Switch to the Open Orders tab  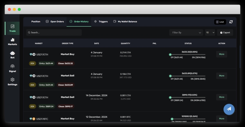click(x=55, y=22)
